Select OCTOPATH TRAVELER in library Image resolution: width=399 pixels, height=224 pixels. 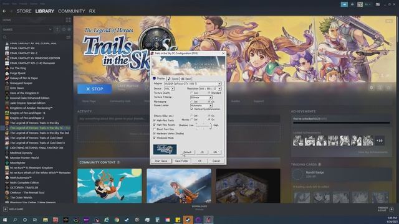point(24,188)
